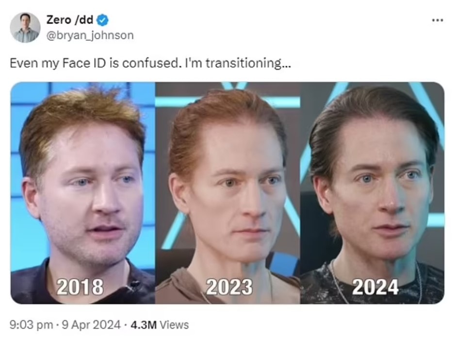This screenshot has width=456, height=339.
Task: Click the 9:03 pm timestamp
Action: click(x=32, y=325)
